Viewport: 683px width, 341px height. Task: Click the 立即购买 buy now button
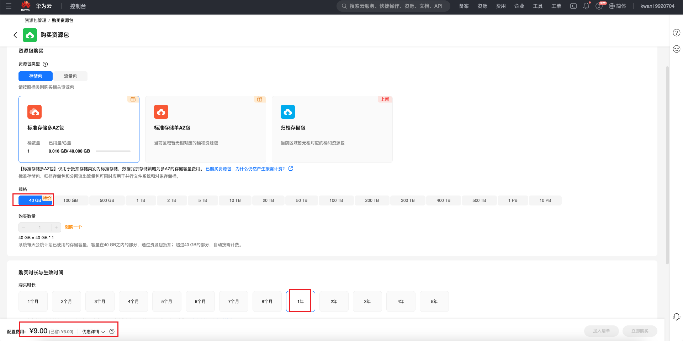[640, 331]
